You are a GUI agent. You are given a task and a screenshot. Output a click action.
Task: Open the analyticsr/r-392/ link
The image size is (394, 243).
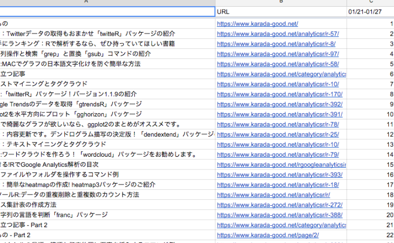pyautogui.click(x=280, y=104)
